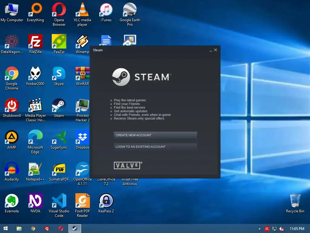The image size is (310, 233).
Task: Select the KeePass 2 desktop icon
Action: click(x=106, y=204)
